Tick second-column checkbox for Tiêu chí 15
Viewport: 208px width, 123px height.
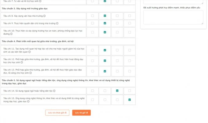point(105,100)
